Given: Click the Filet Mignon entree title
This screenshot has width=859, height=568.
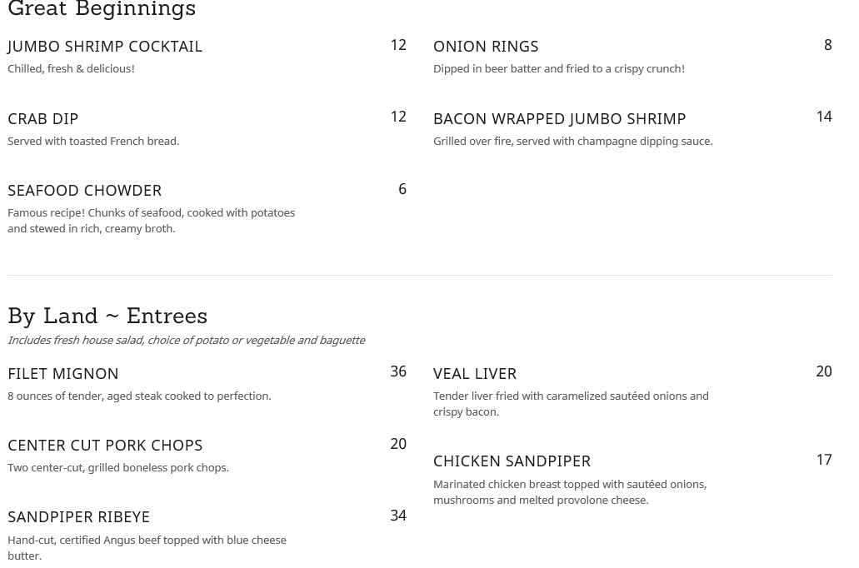Looking at the screenshot, I should pos(63,374).
